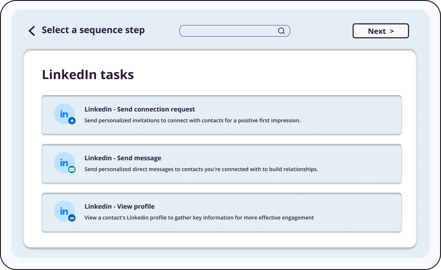The height and width of the screenshot is (270, 441).
Task: Click empty right side of View profile card
Action: [x=362, y=212]
